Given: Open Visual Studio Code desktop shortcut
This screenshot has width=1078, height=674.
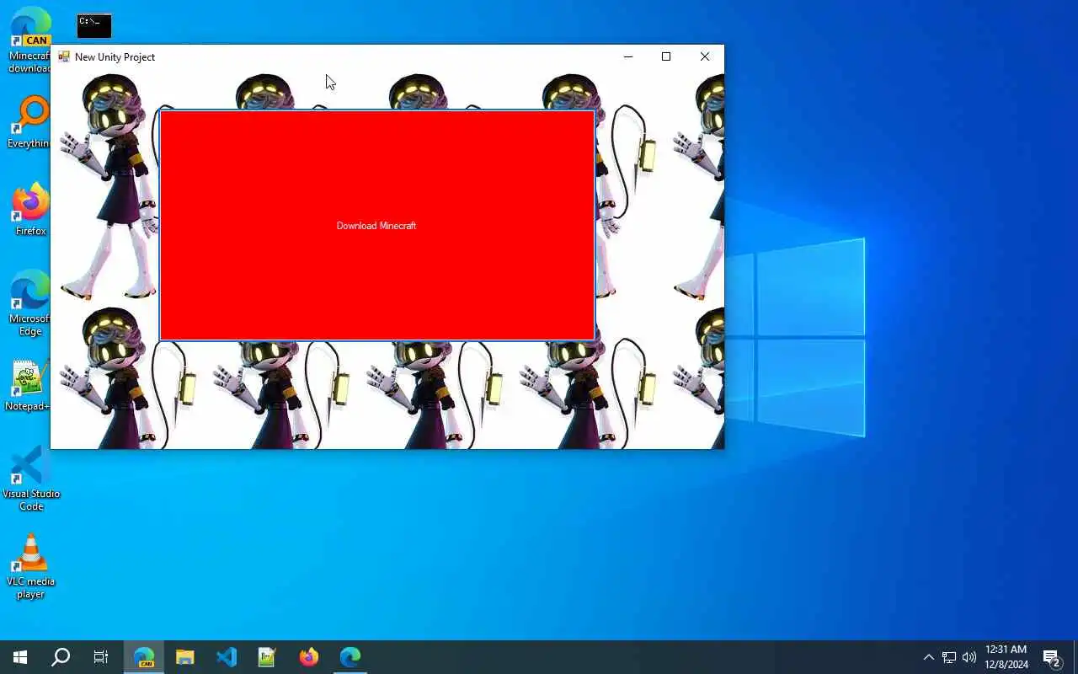Looking at the screenshot, I should tap(30, 479).
